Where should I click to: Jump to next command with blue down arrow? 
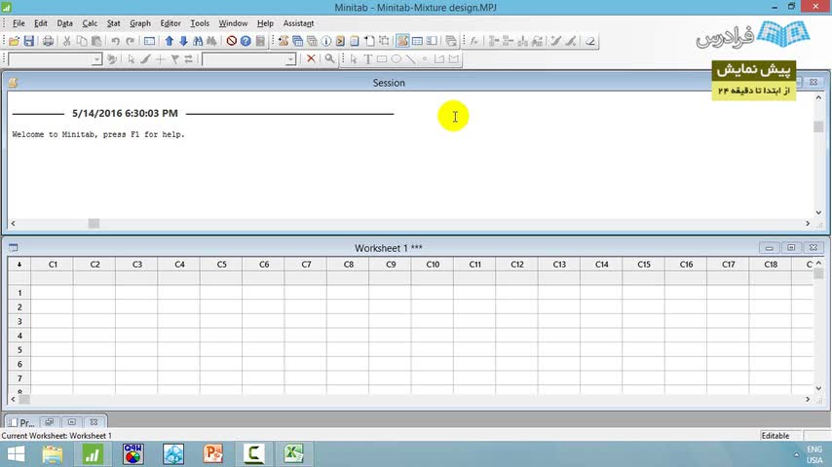(183, 41)
